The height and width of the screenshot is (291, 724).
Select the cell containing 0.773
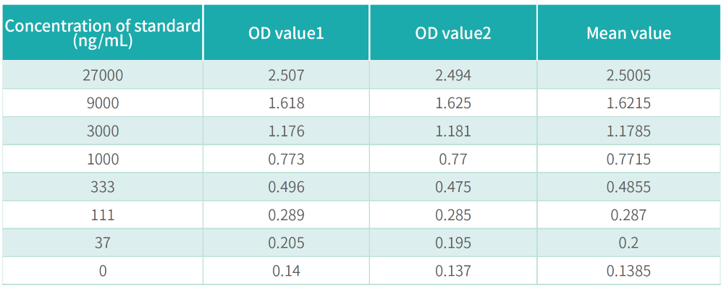click(x=286, y=159)
